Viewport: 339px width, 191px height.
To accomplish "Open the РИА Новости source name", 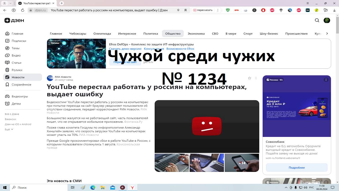I will (x=63, y=77).
